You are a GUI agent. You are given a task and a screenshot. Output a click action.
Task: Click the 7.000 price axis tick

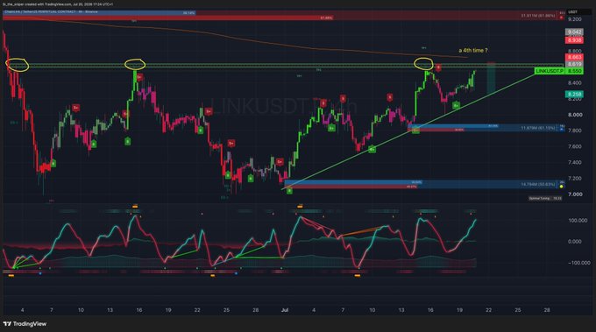click(x=575, y=194)
